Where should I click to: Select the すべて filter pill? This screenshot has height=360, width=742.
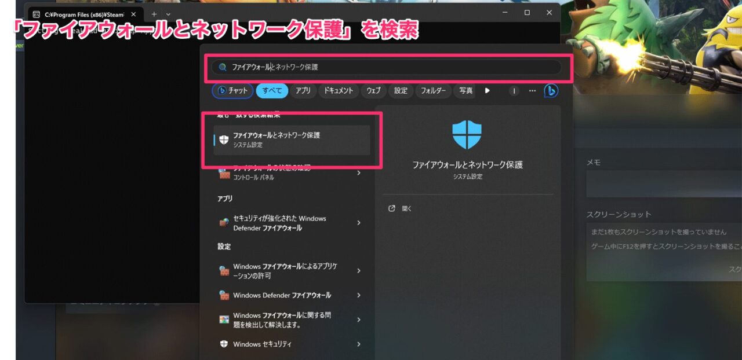[271, 90]
